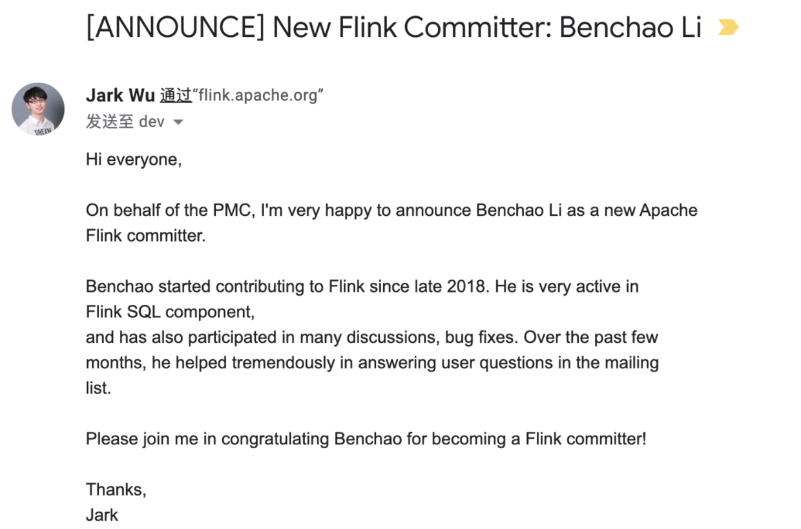Click the Thanks closing line

(x=116, y=489)
